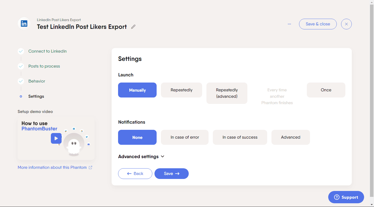Select In case of error notifications

click(x=185, y=137)
